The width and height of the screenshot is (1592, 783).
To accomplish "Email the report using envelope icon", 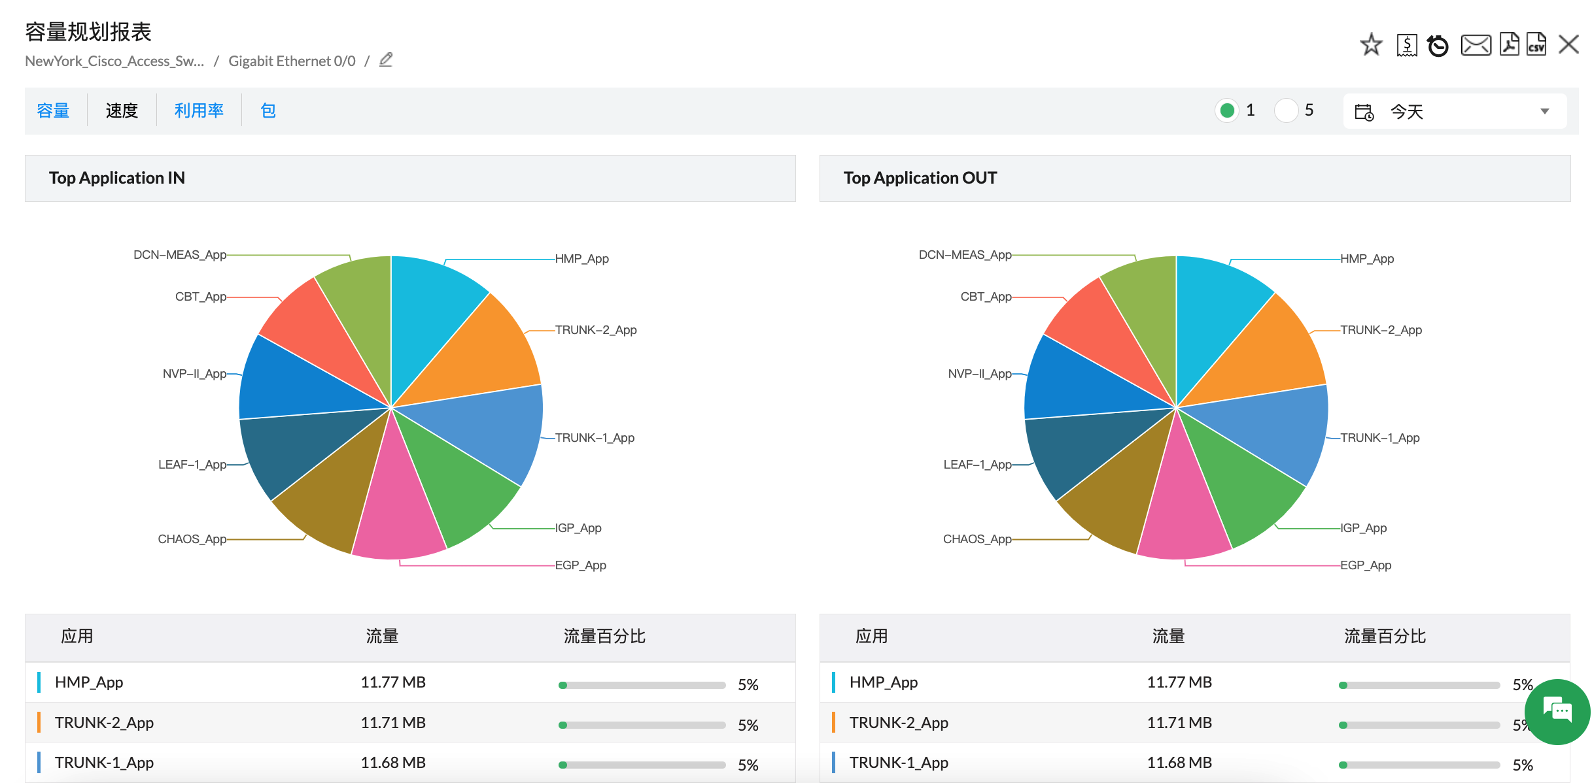I will 1476,44.
